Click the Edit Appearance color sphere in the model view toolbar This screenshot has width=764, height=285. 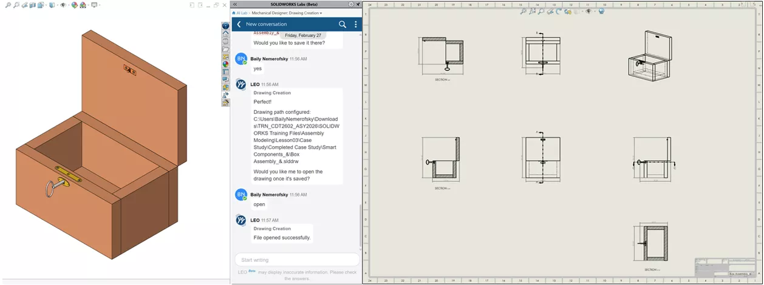pos(74,5)
